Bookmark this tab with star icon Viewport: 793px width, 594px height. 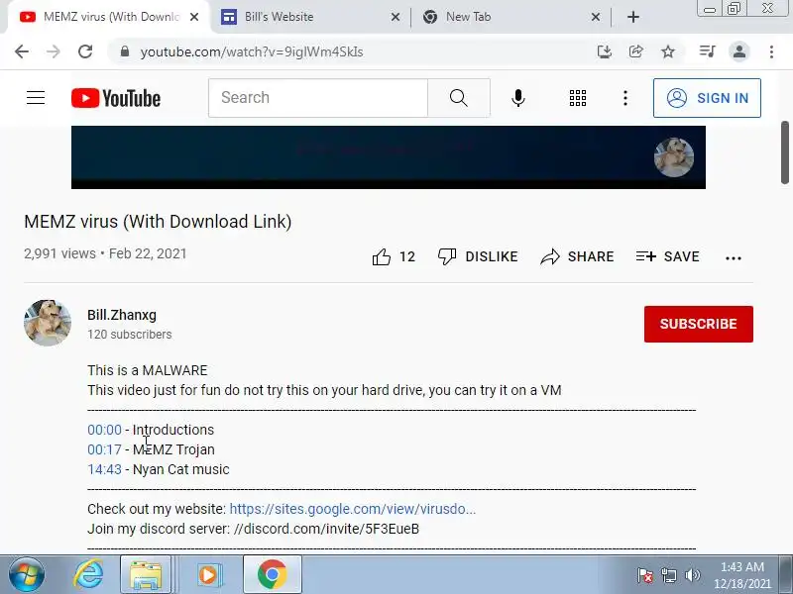point(668,51)
